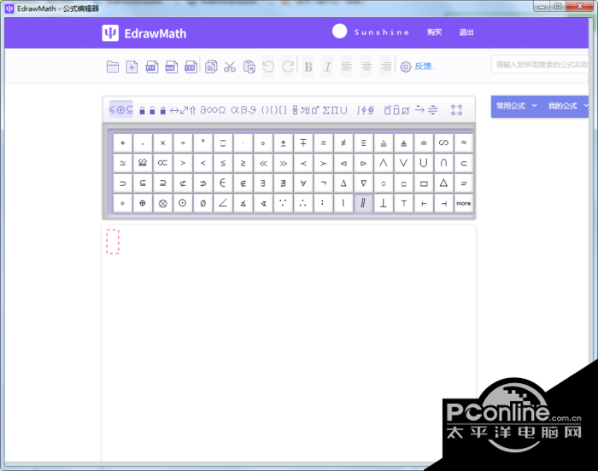Insert the plus sign symbol

point(122,142)
